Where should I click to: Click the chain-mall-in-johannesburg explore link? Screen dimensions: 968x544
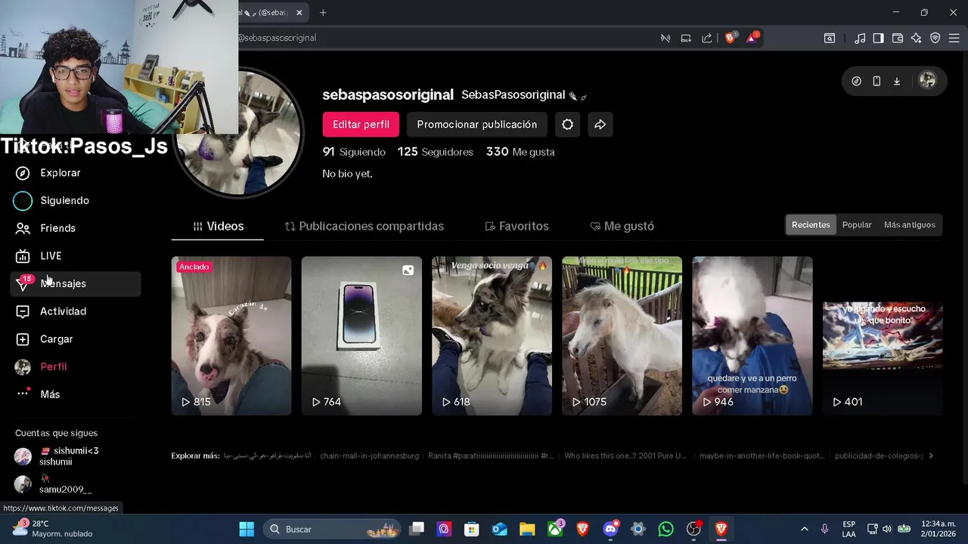point(369,456)
